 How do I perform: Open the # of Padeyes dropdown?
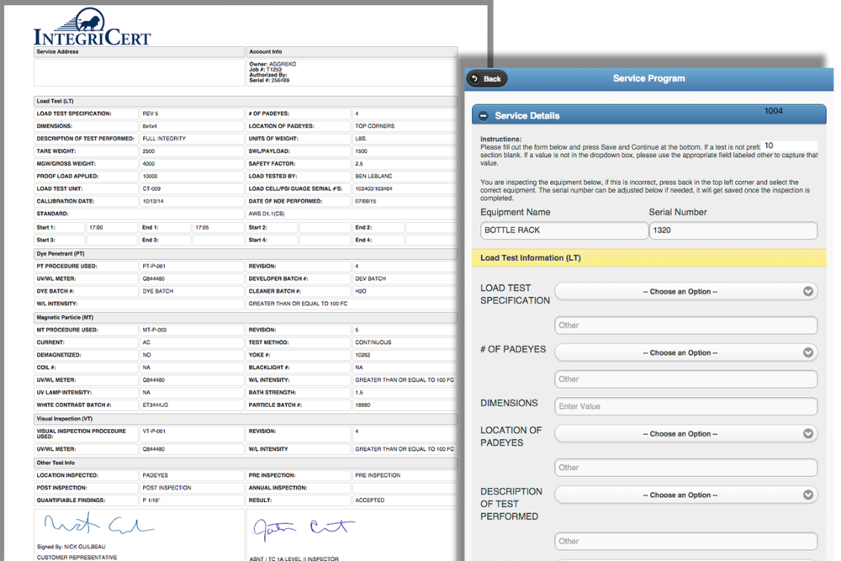(x=686, y=352)
